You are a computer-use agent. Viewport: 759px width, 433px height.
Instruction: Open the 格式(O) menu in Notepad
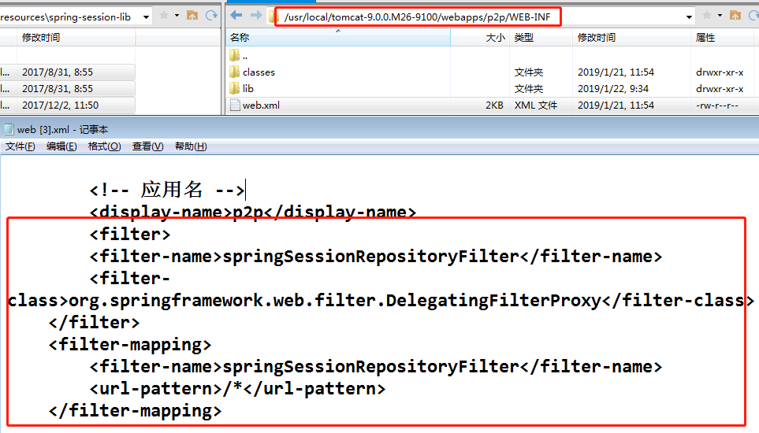[x=104, y=146]
